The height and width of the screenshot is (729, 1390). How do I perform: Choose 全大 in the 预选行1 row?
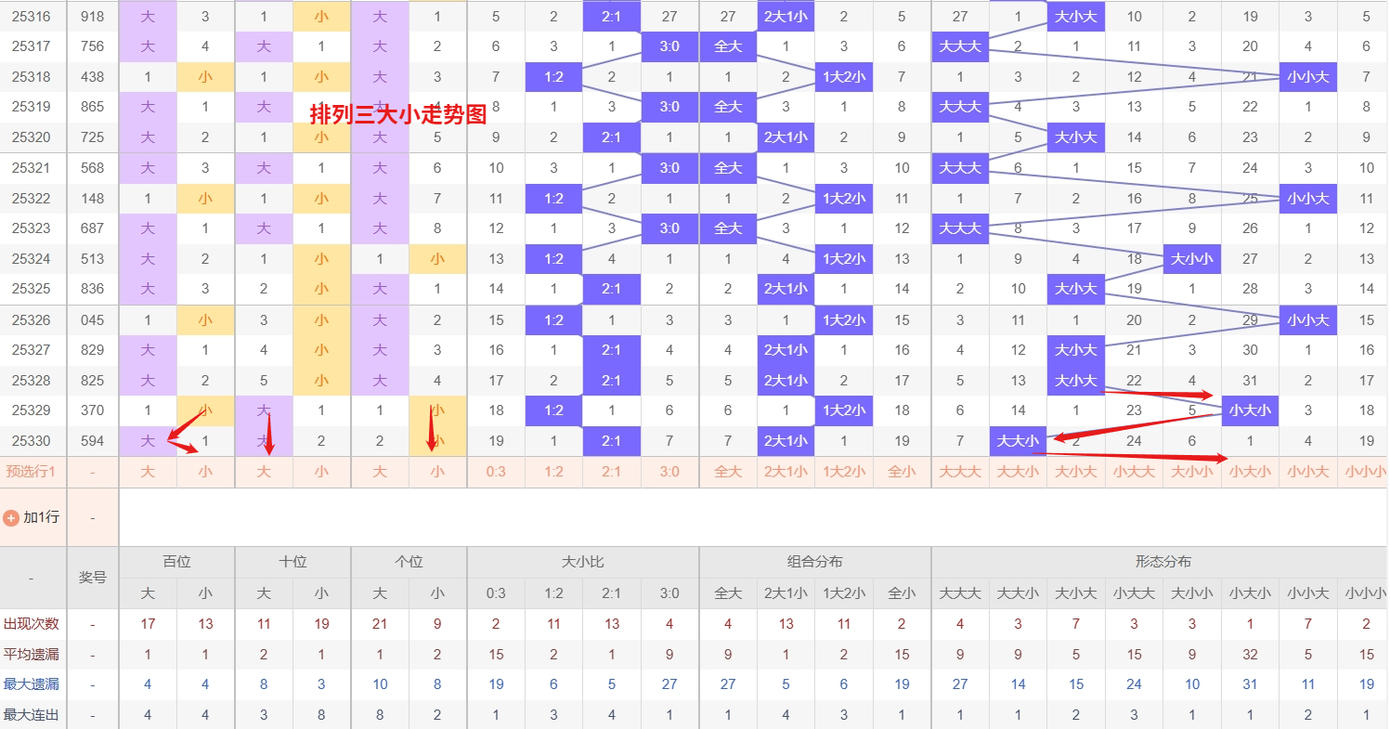coord(728,472)
